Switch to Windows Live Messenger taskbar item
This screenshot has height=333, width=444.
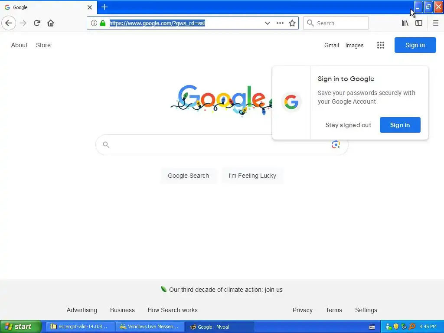[150, 326]
